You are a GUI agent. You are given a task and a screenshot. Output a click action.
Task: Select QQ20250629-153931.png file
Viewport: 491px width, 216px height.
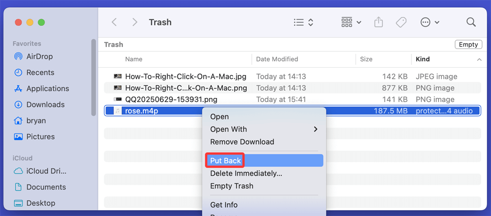coord(171,100)
